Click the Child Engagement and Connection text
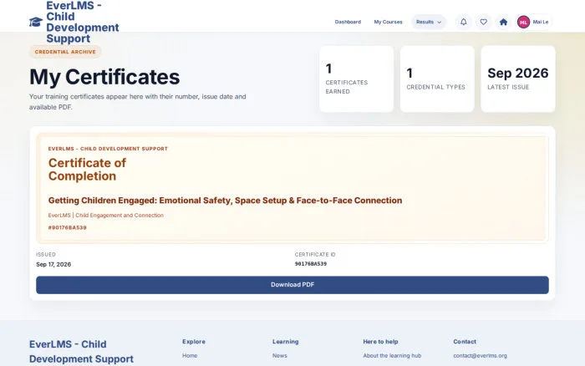Image resolution: width=585 pixels, height=366 pixels. coord(120,216)
